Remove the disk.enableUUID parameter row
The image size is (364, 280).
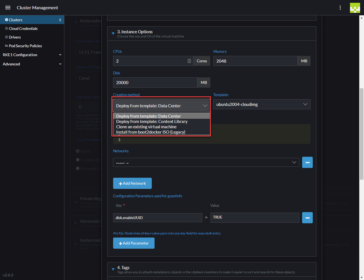307,218
